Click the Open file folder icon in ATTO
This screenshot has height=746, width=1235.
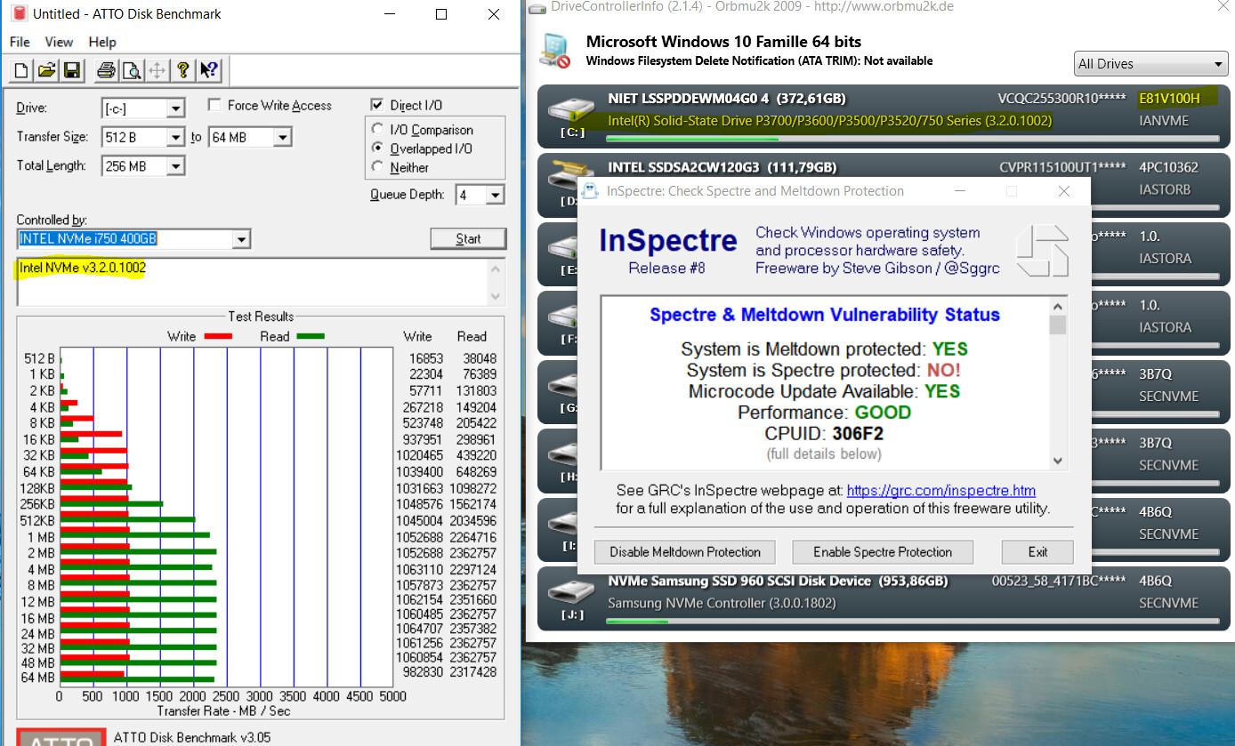[46, 70]
